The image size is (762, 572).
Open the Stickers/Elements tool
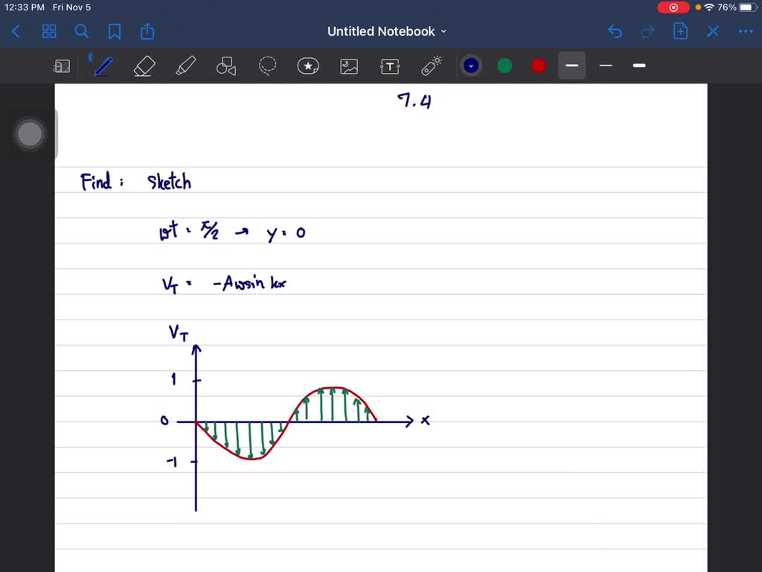[x=308, y=66]
